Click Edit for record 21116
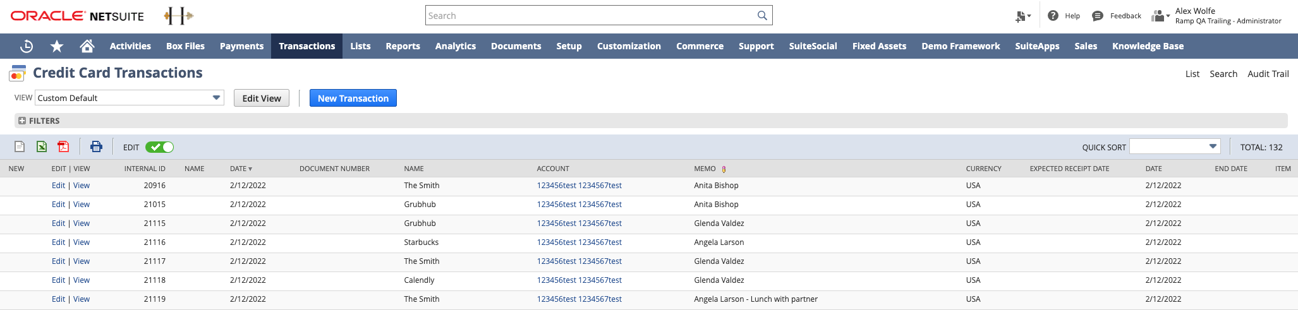Image resolution: width=1298 pixels, height=310 pixels. click(58, 242)
